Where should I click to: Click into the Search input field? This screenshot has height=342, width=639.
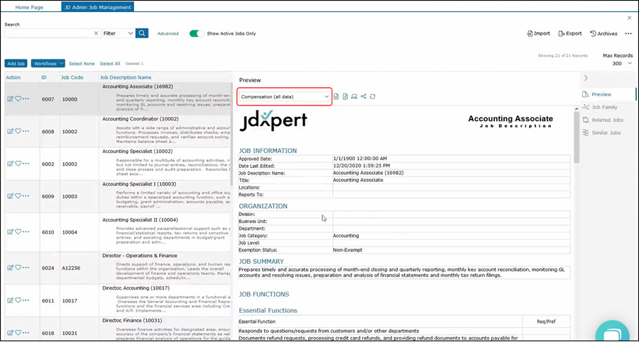[48, 33]
